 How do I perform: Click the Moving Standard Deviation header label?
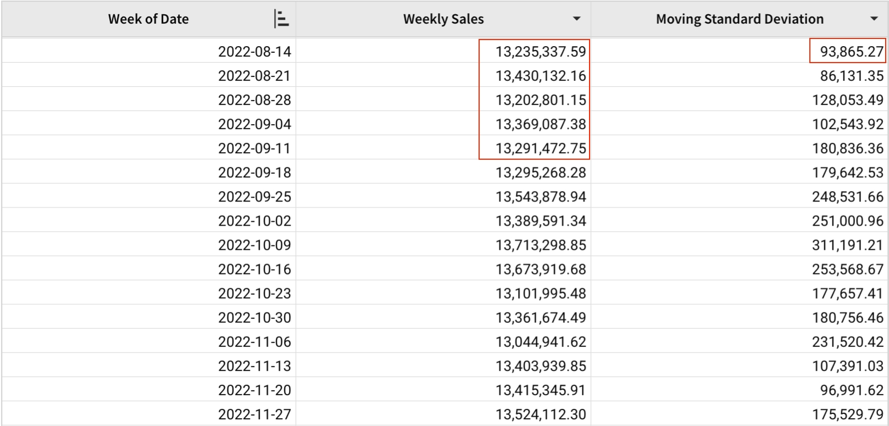[x=740, y=19]
